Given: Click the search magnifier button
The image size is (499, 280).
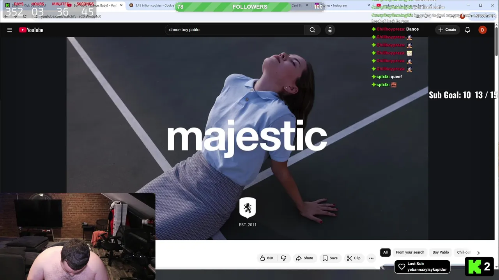Looking at the screenshot, I should click(x=312, y=30).
